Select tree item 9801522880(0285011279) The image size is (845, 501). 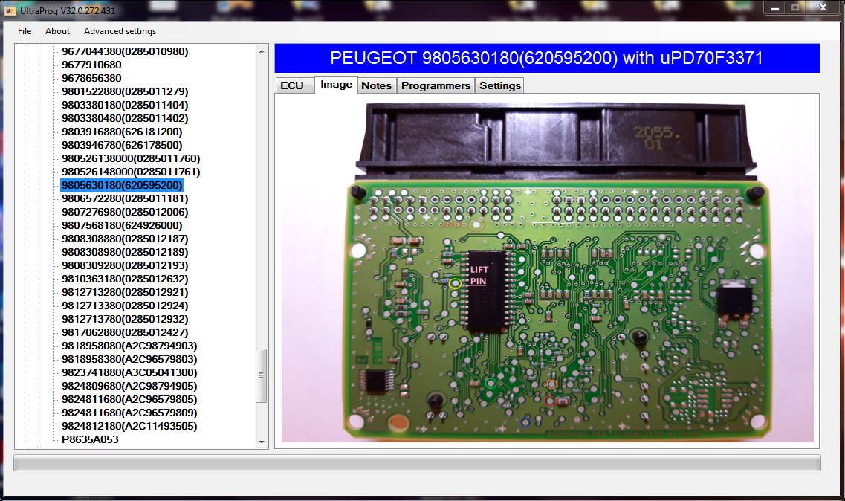pos(125,91)
